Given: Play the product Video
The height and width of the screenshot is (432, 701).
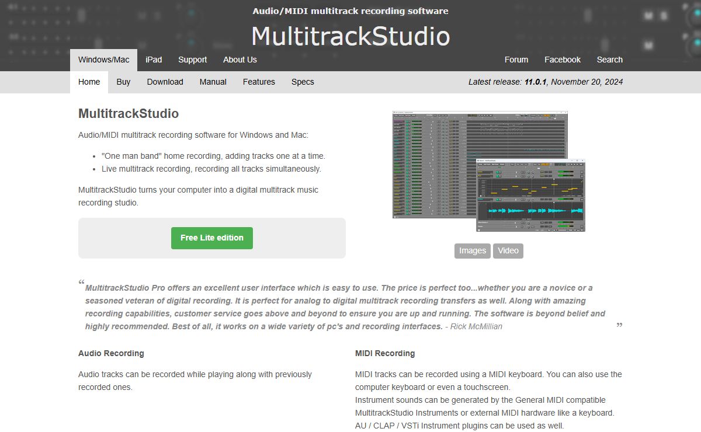Looking at the screenshot, I should [x=508, y=250].
